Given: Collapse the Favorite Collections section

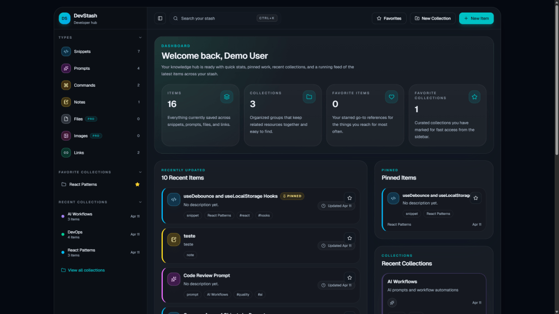Looking at the screenshot, I should (x=140, y=172).
